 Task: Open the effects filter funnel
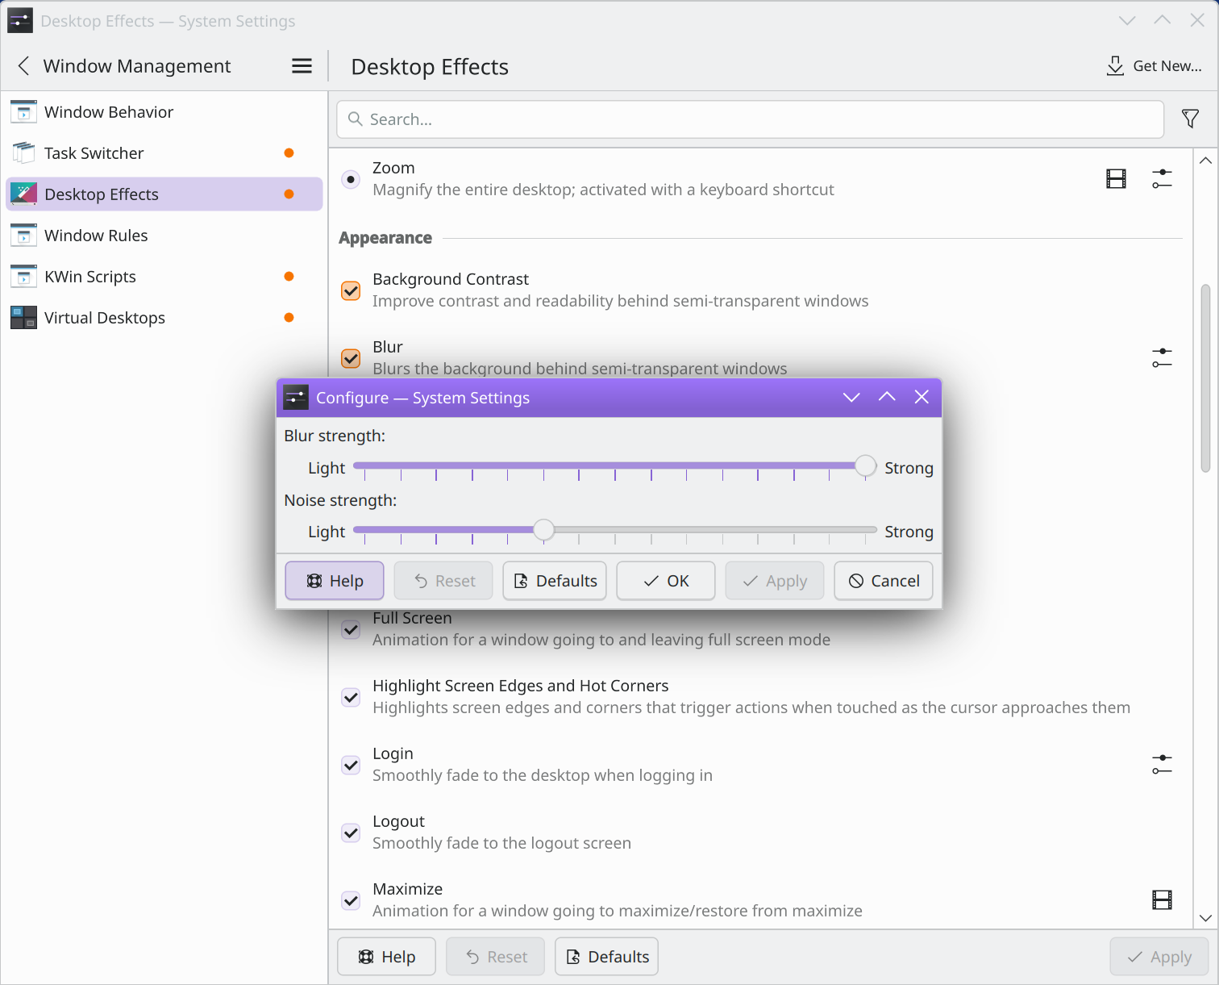pyautogui.click(x=1190, y=119)
